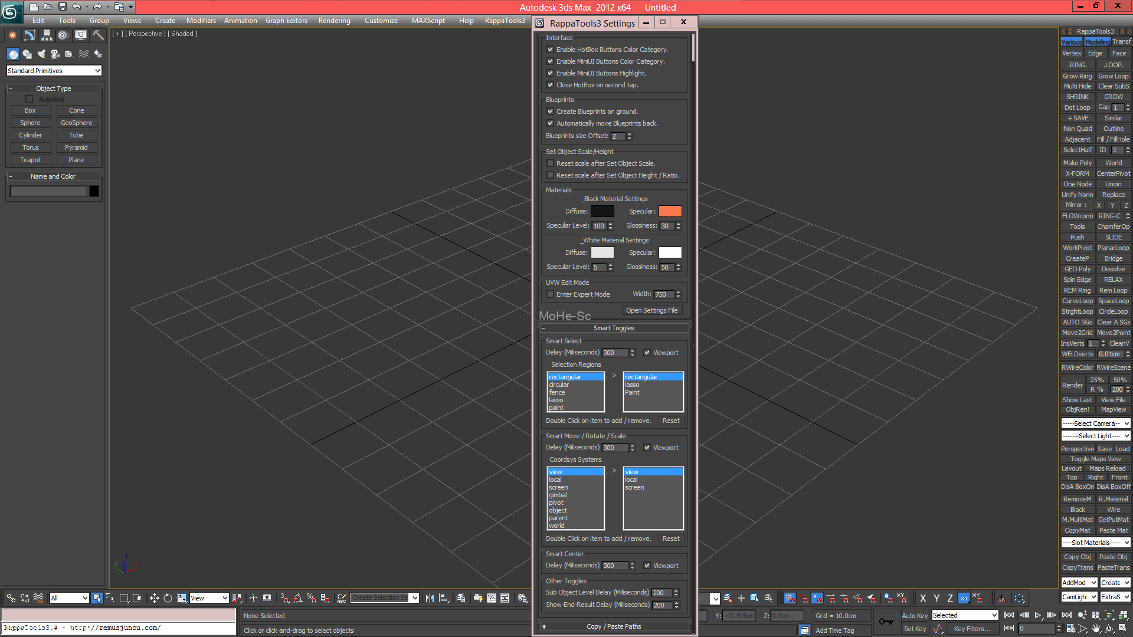Screen dimensions: 1133x637
Task: Disable Close HotBox on second tap
Action: coord(550,85)
